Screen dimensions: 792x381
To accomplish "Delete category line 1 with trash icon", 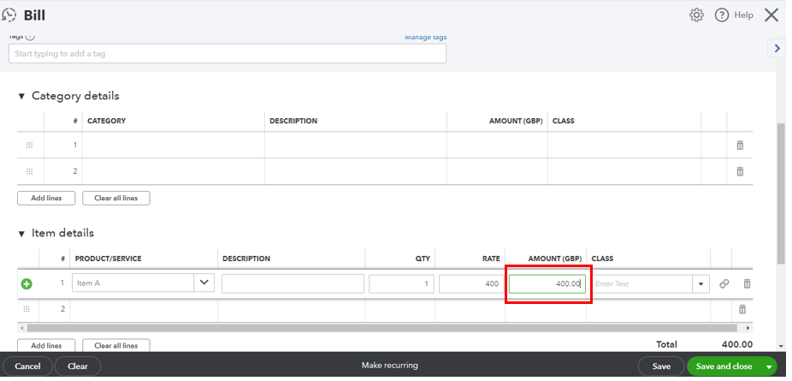I will (x=740, y=146).
